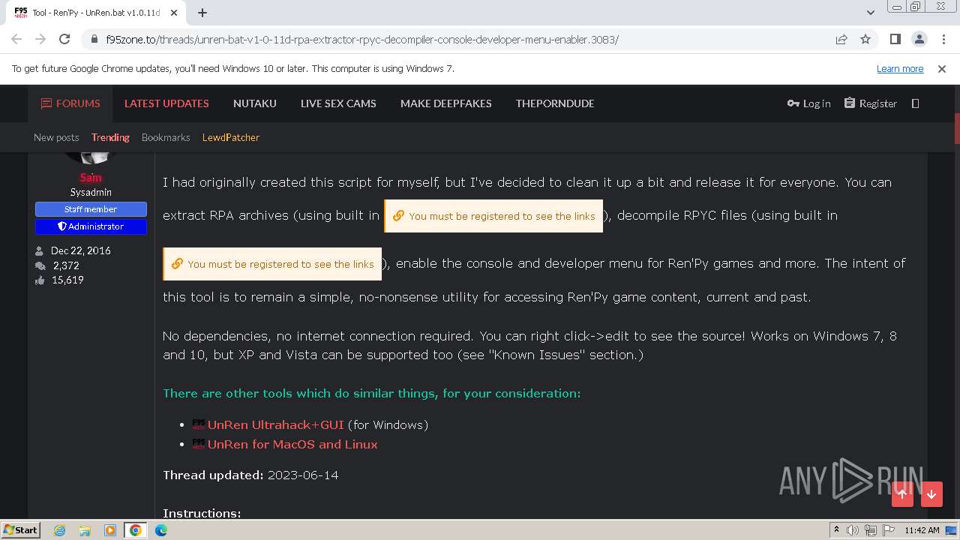
Task: Open network status tray icon
Action: pos(871,530)
